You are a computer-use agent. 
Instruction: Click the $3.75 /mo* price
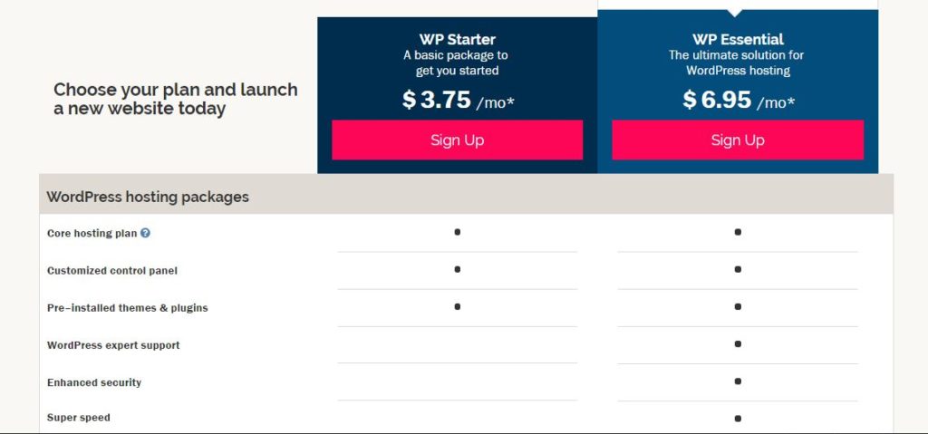(x=458, y=100)
